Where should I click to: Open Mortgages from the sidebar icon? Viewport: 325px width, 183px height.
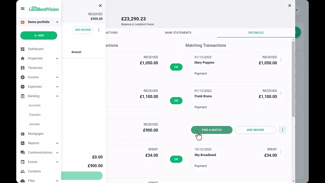point(23,134)
